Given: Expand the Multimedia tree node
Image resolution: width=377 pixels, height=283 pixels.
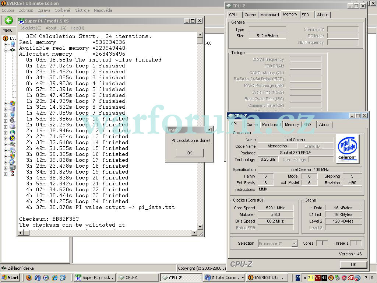Looking at the screenshot, I should [6, 121].
